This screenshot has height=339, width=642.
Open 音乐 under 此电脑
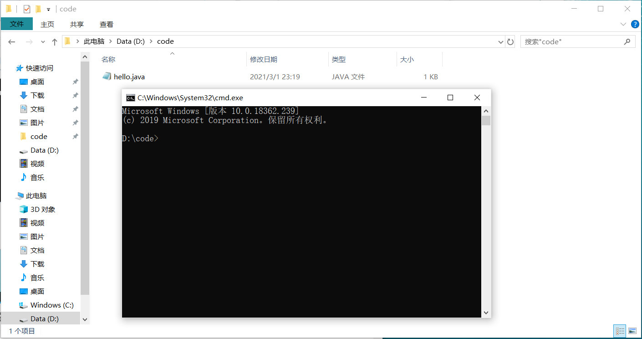[x=37, y=277]
